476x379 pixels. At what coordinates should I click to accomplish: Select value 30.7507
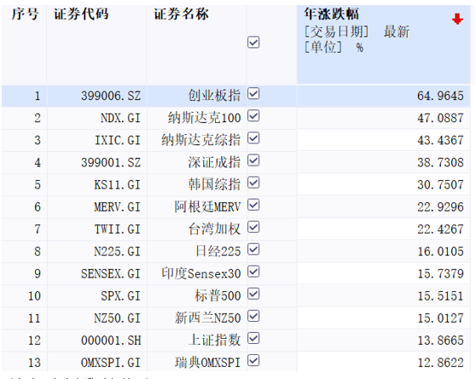(x=440, y=185)
